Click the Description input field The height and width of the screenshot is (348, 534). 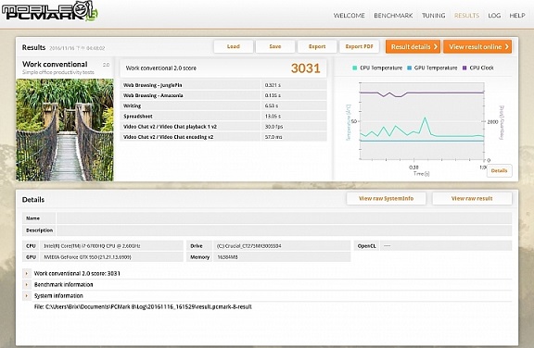[x=284, y=230]
